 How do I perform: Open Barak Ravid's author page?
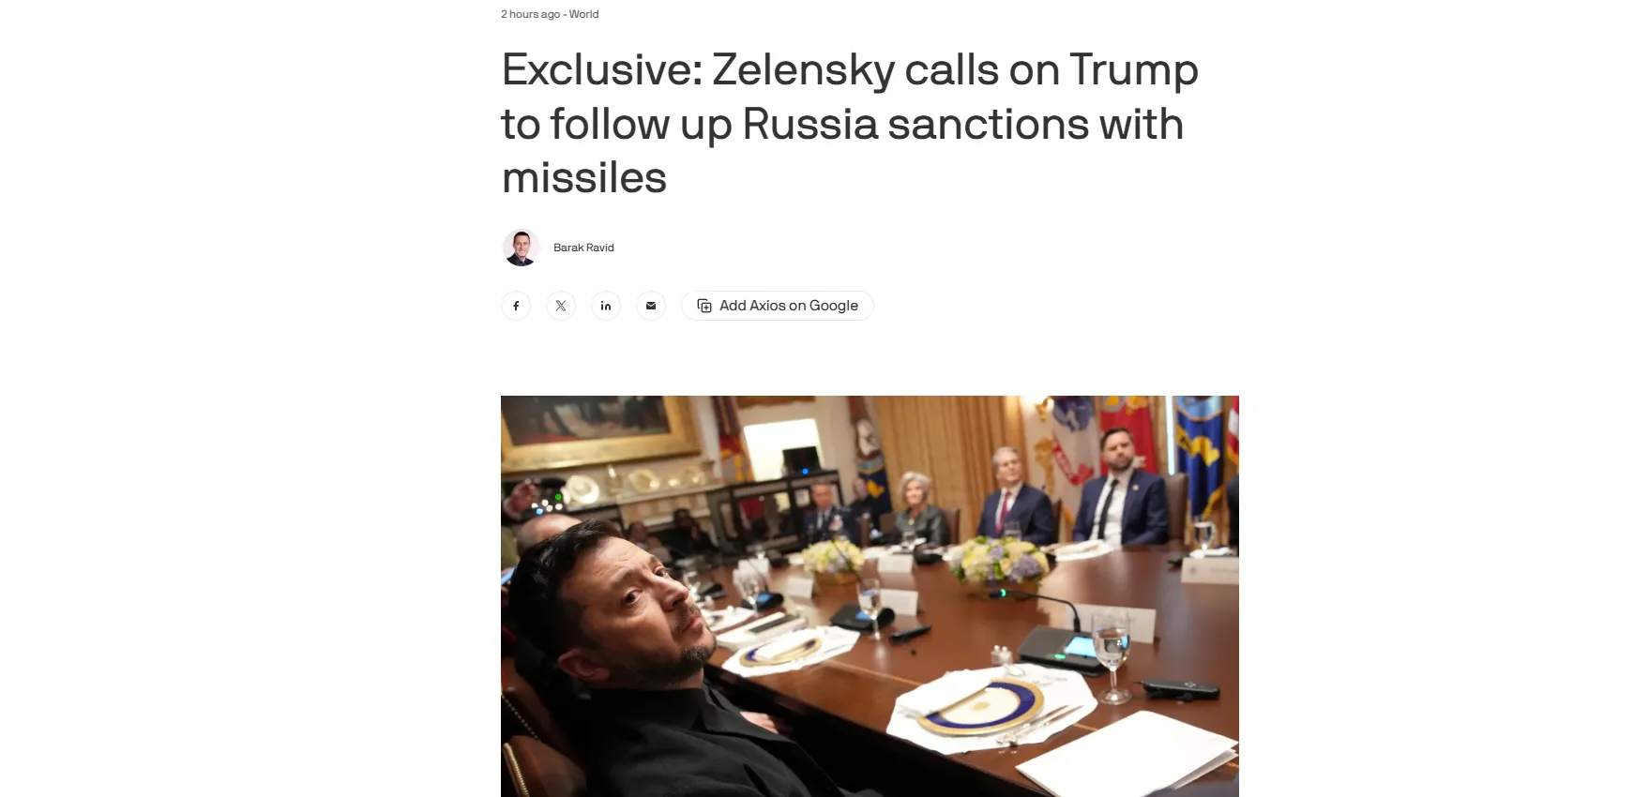coord(583,248)
